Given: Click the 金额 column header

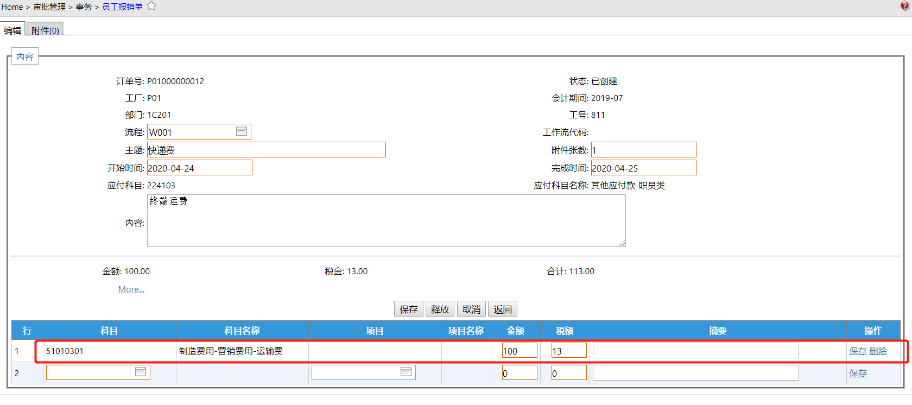Looking at the screenshot, I should point(516,331).
